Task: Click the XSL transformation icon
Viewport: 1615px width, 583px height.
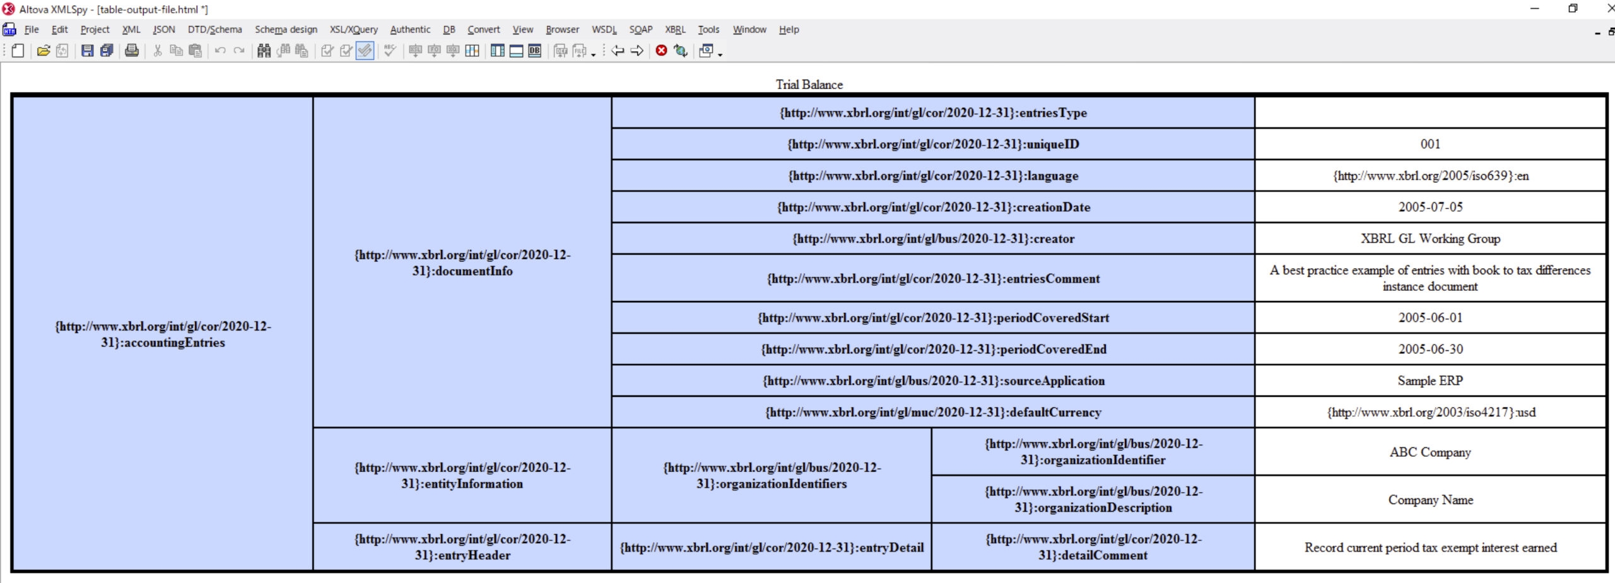Action: tap(415, 50)
